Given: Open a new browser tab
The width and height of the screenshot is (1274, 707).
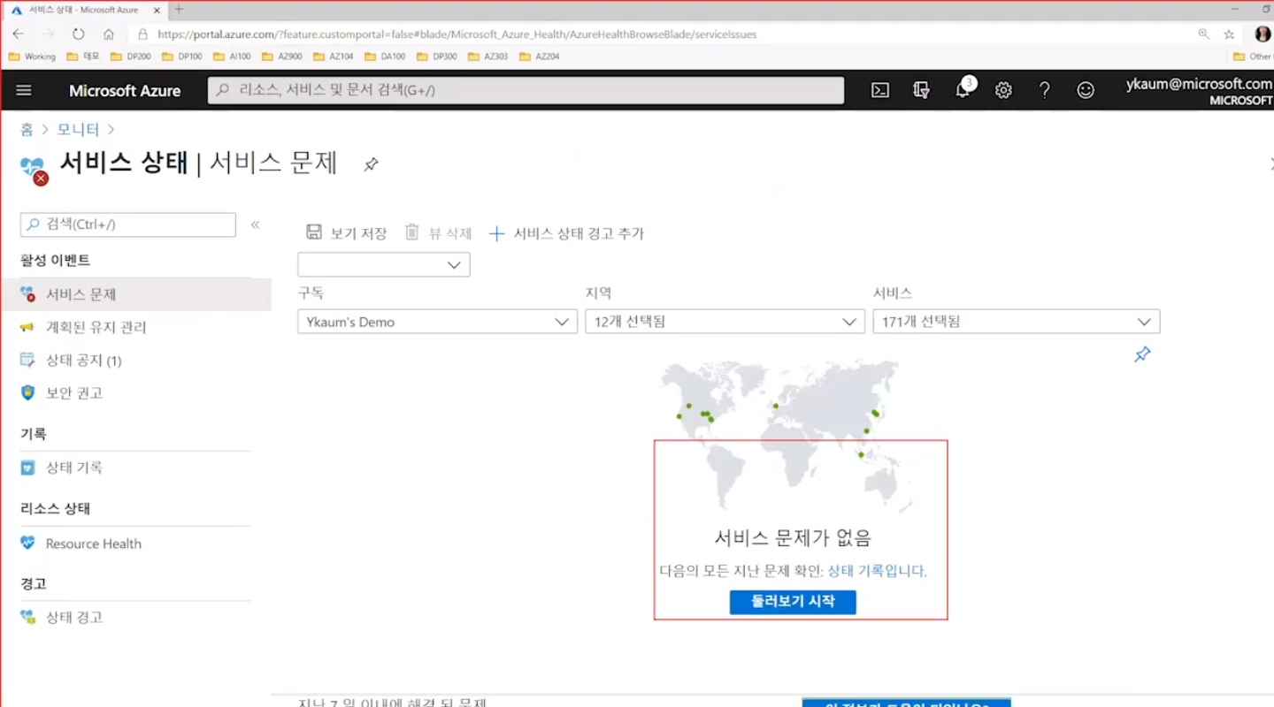Looking at the screenshot, I should pyautogui.click(x=178, y=9).
